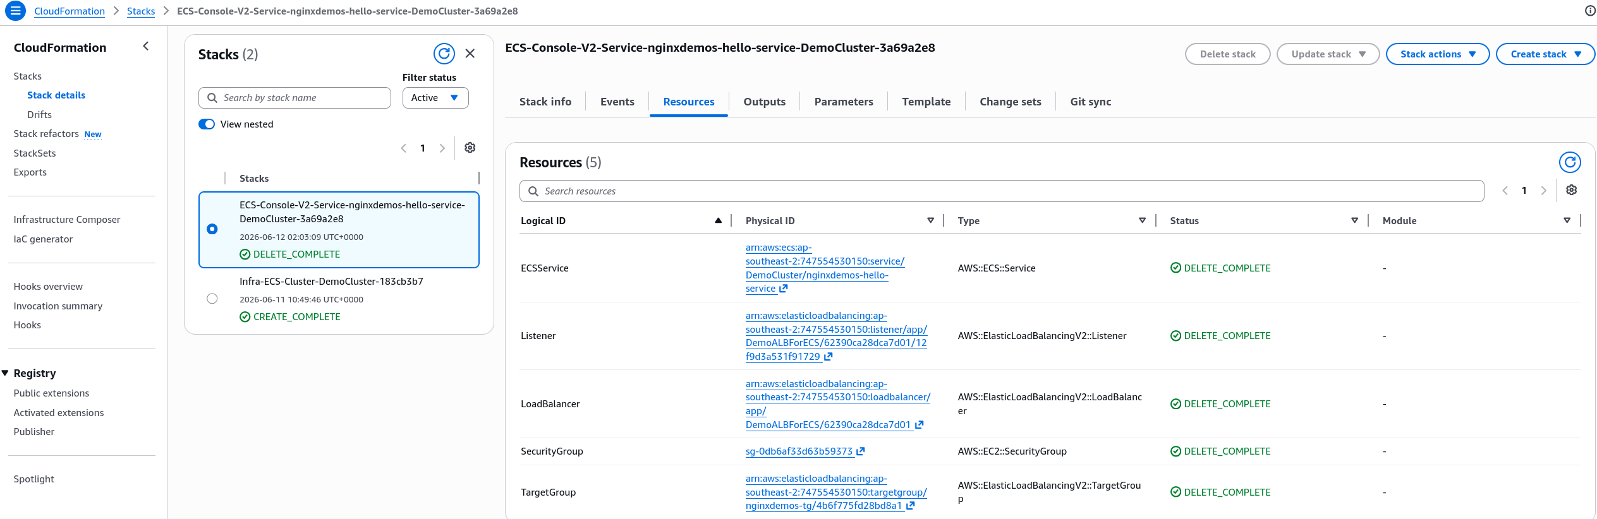Go to next page of Resources
The height and width of the screenshot is (519, 1597).
point(1544,191)
